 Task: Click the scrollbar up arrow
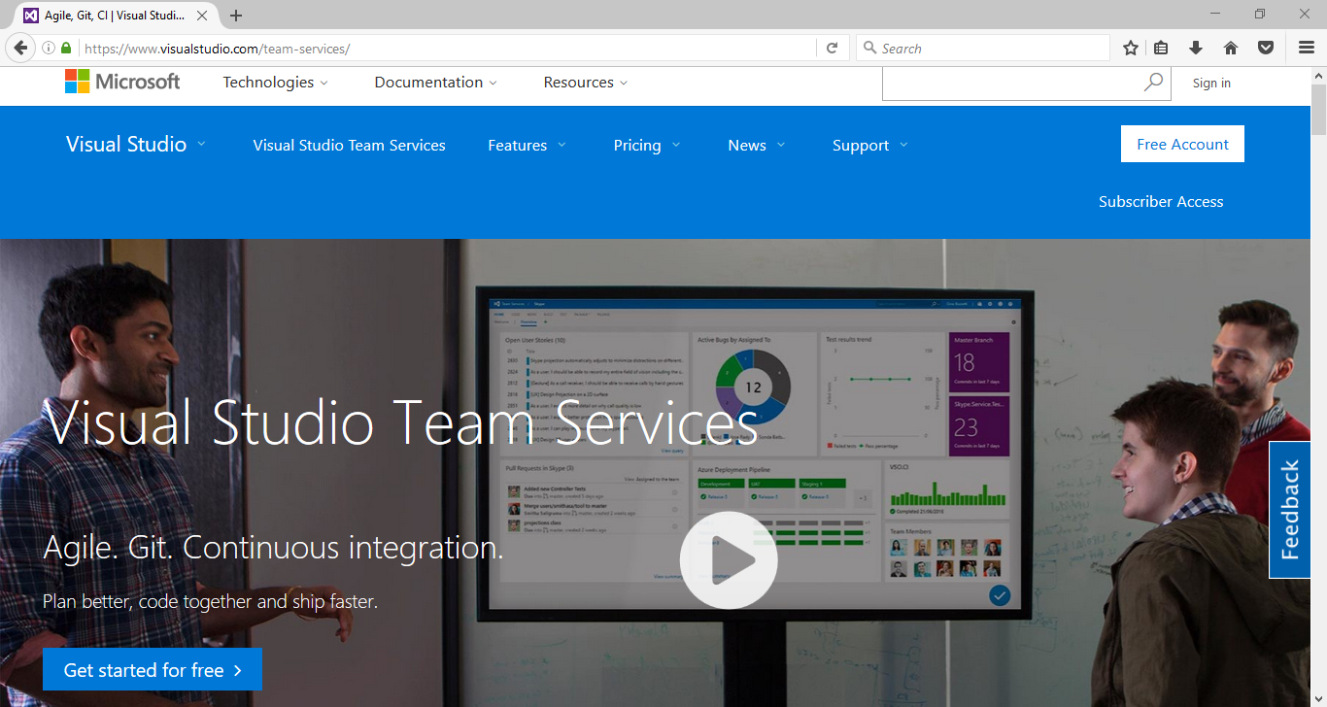click(1318, 75)
